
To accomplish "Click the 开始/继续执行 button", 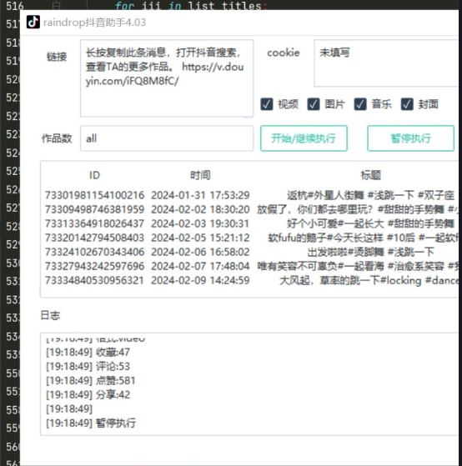I will 304,138.
